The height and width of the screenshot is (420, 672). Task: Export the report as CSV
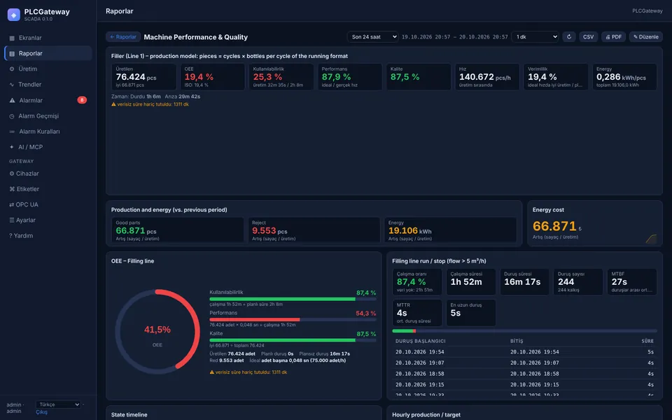tap(588, 37)
